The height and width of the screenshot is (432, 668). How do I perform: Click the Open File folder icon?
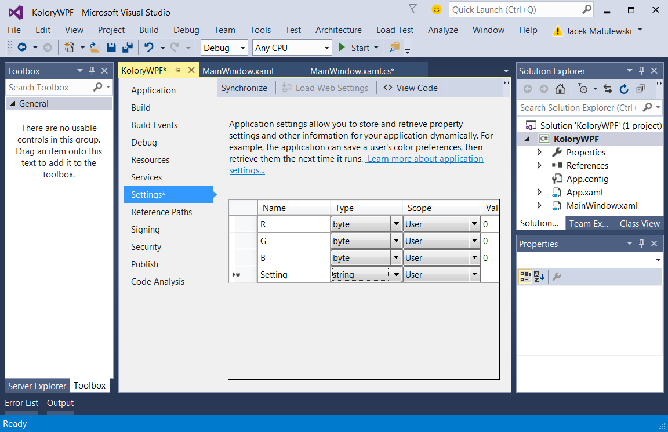pyautogui.click(x=95, y=48)
